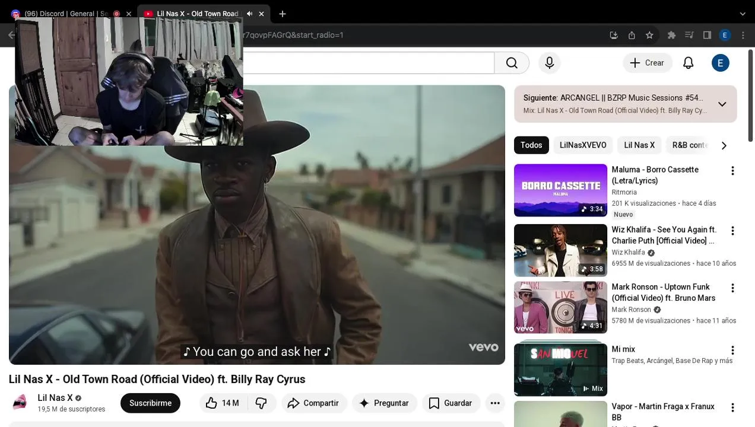Click the Mi mix title text

click(623, 349)
